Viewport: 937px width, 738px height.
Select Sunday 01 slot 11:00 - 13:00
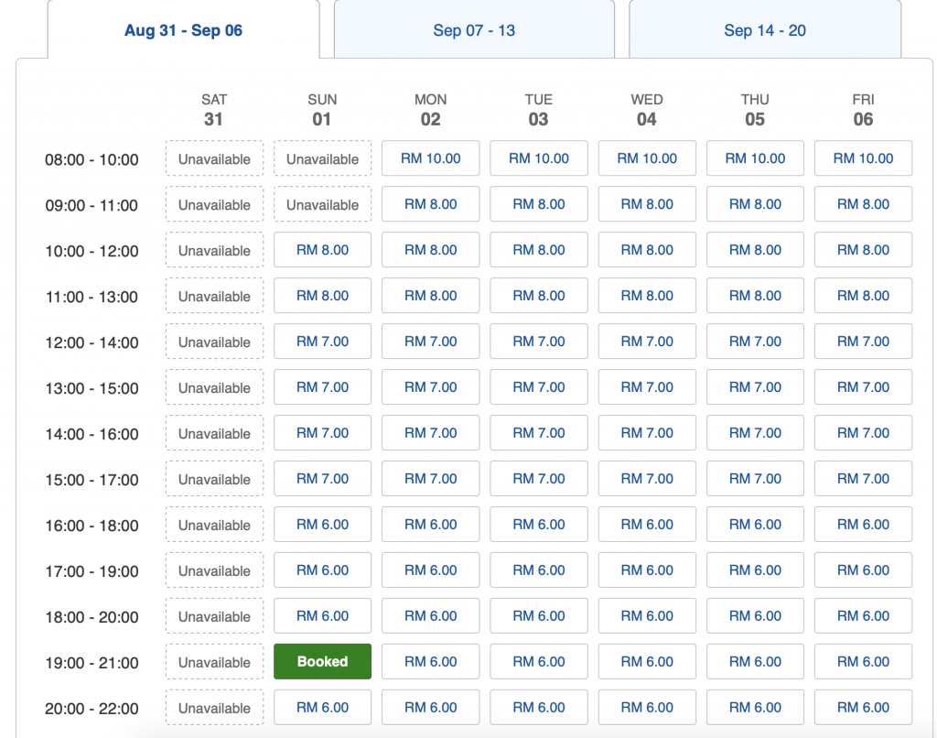click(x=322, y=296)
